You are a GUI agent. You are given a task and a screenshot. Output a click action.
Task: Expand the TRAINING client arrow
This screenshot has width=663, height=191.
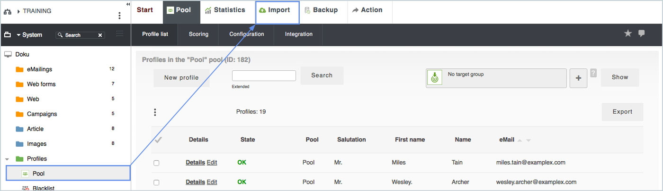[18, 11]
